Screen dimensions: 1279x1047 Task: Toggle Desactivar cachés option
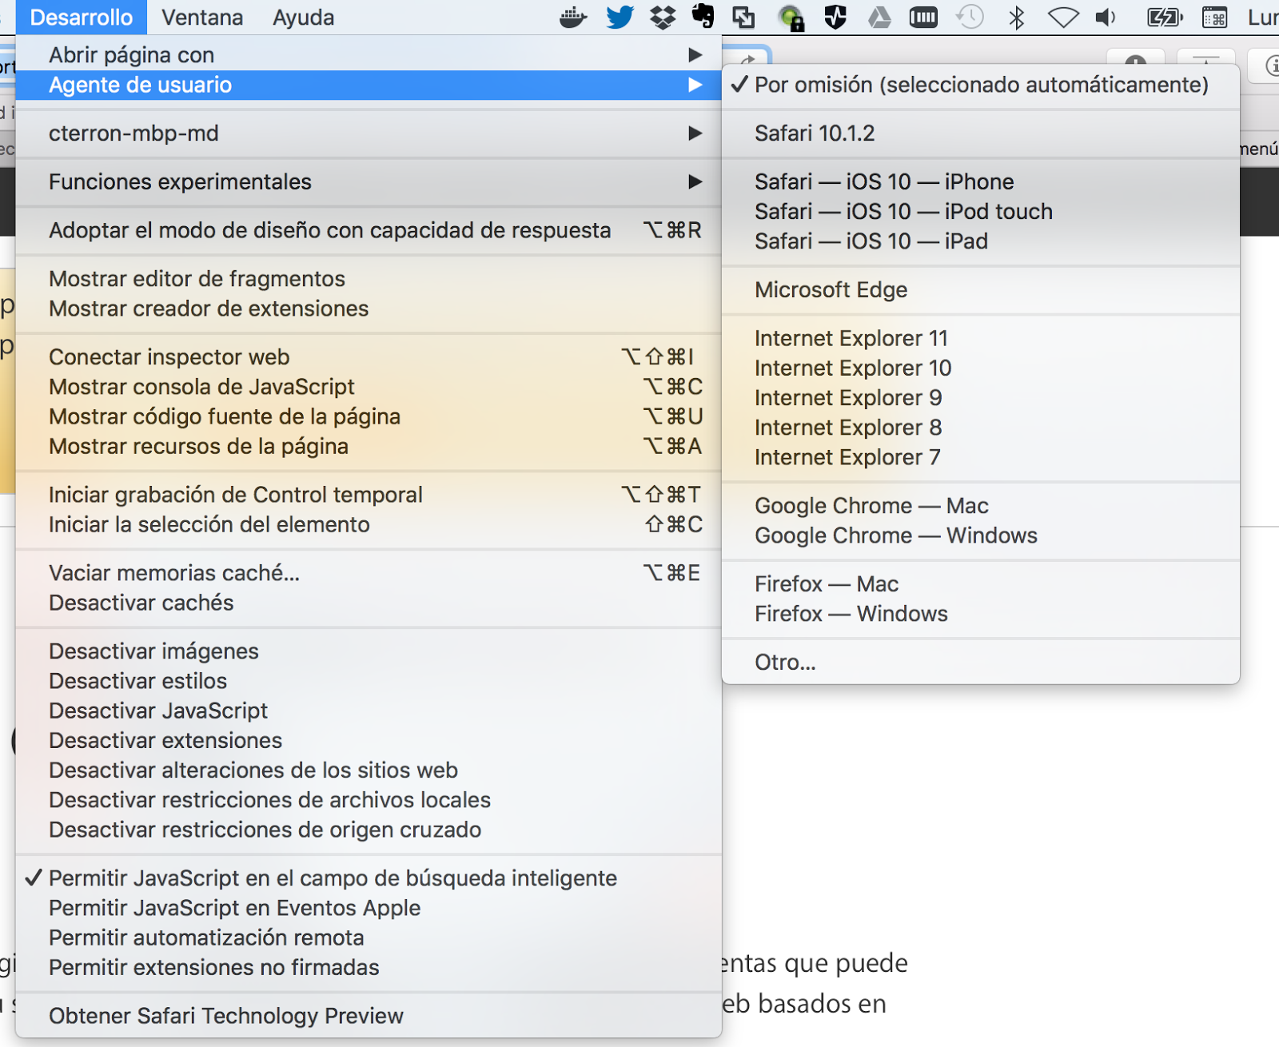369,603
